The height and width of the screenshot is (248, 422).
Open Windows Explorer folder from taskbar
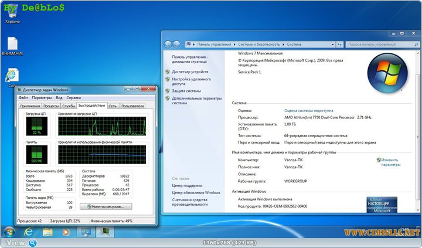point(47,232)
